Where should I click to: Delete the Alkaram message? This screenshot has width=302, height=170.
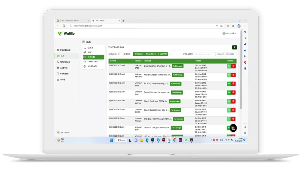[233, 119]
